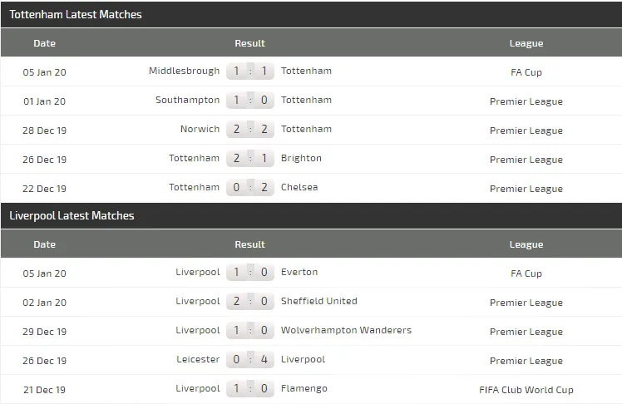Select the Leicester team name

198,360
